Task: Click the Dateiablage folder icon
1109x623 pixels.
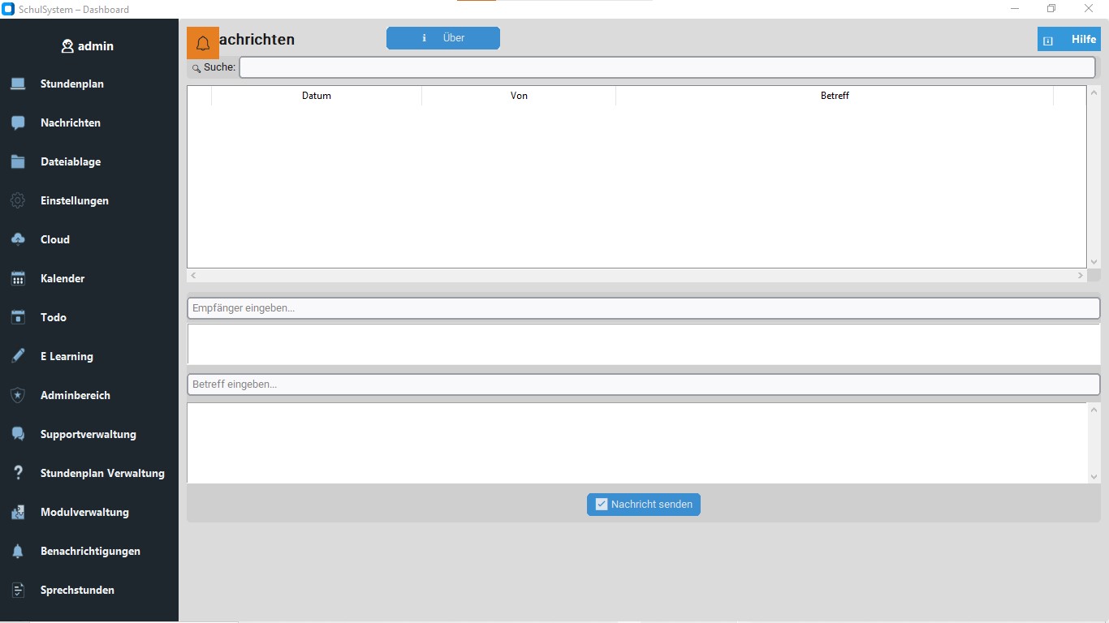Action: click(x=18, y=161)
